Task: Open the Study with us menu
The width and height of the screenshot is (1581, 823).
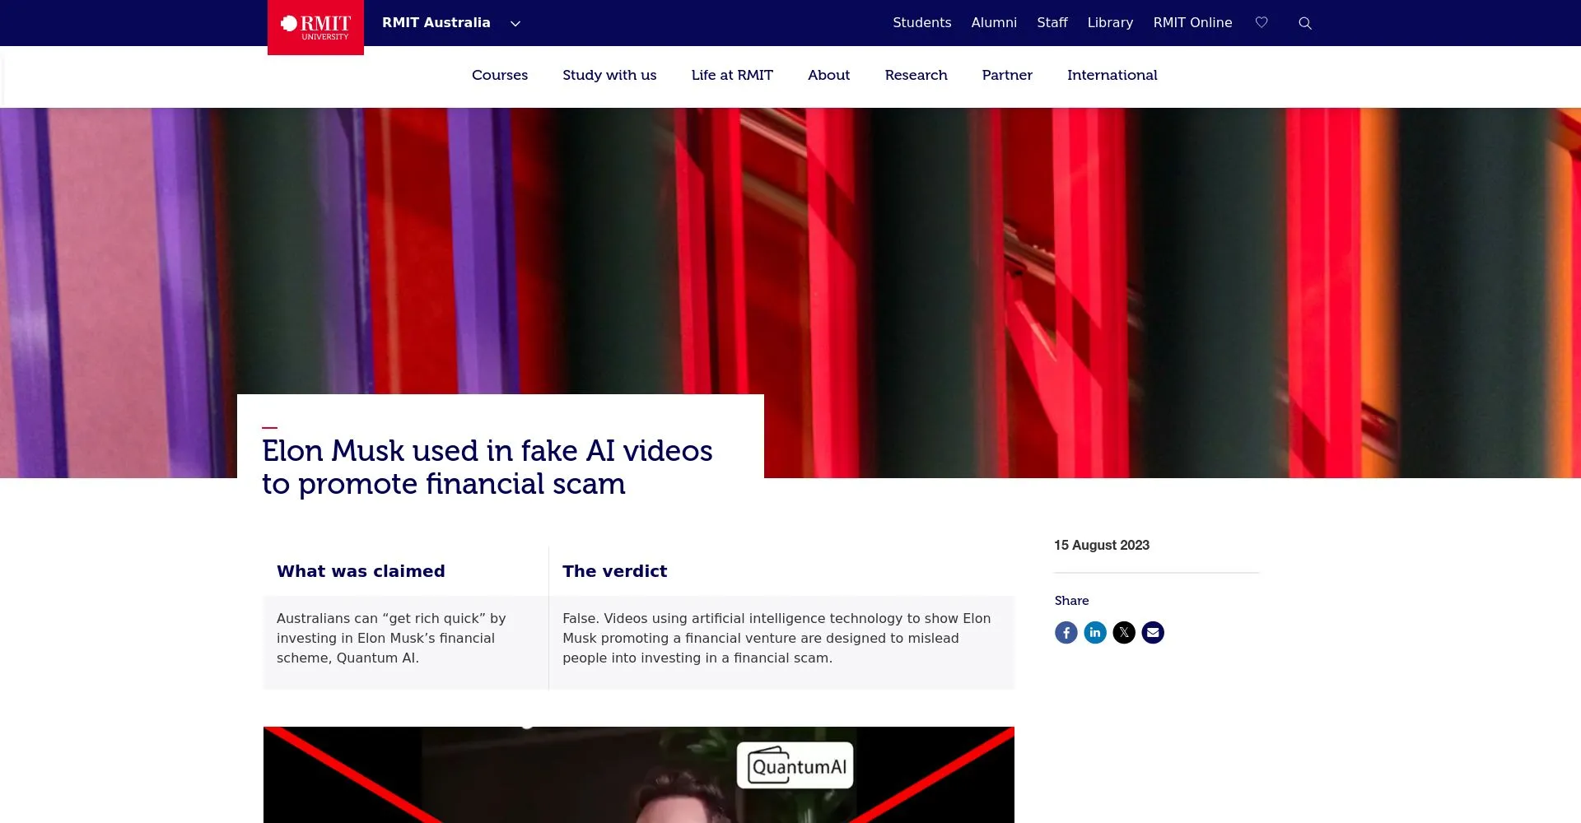Action: coord(609,75)
